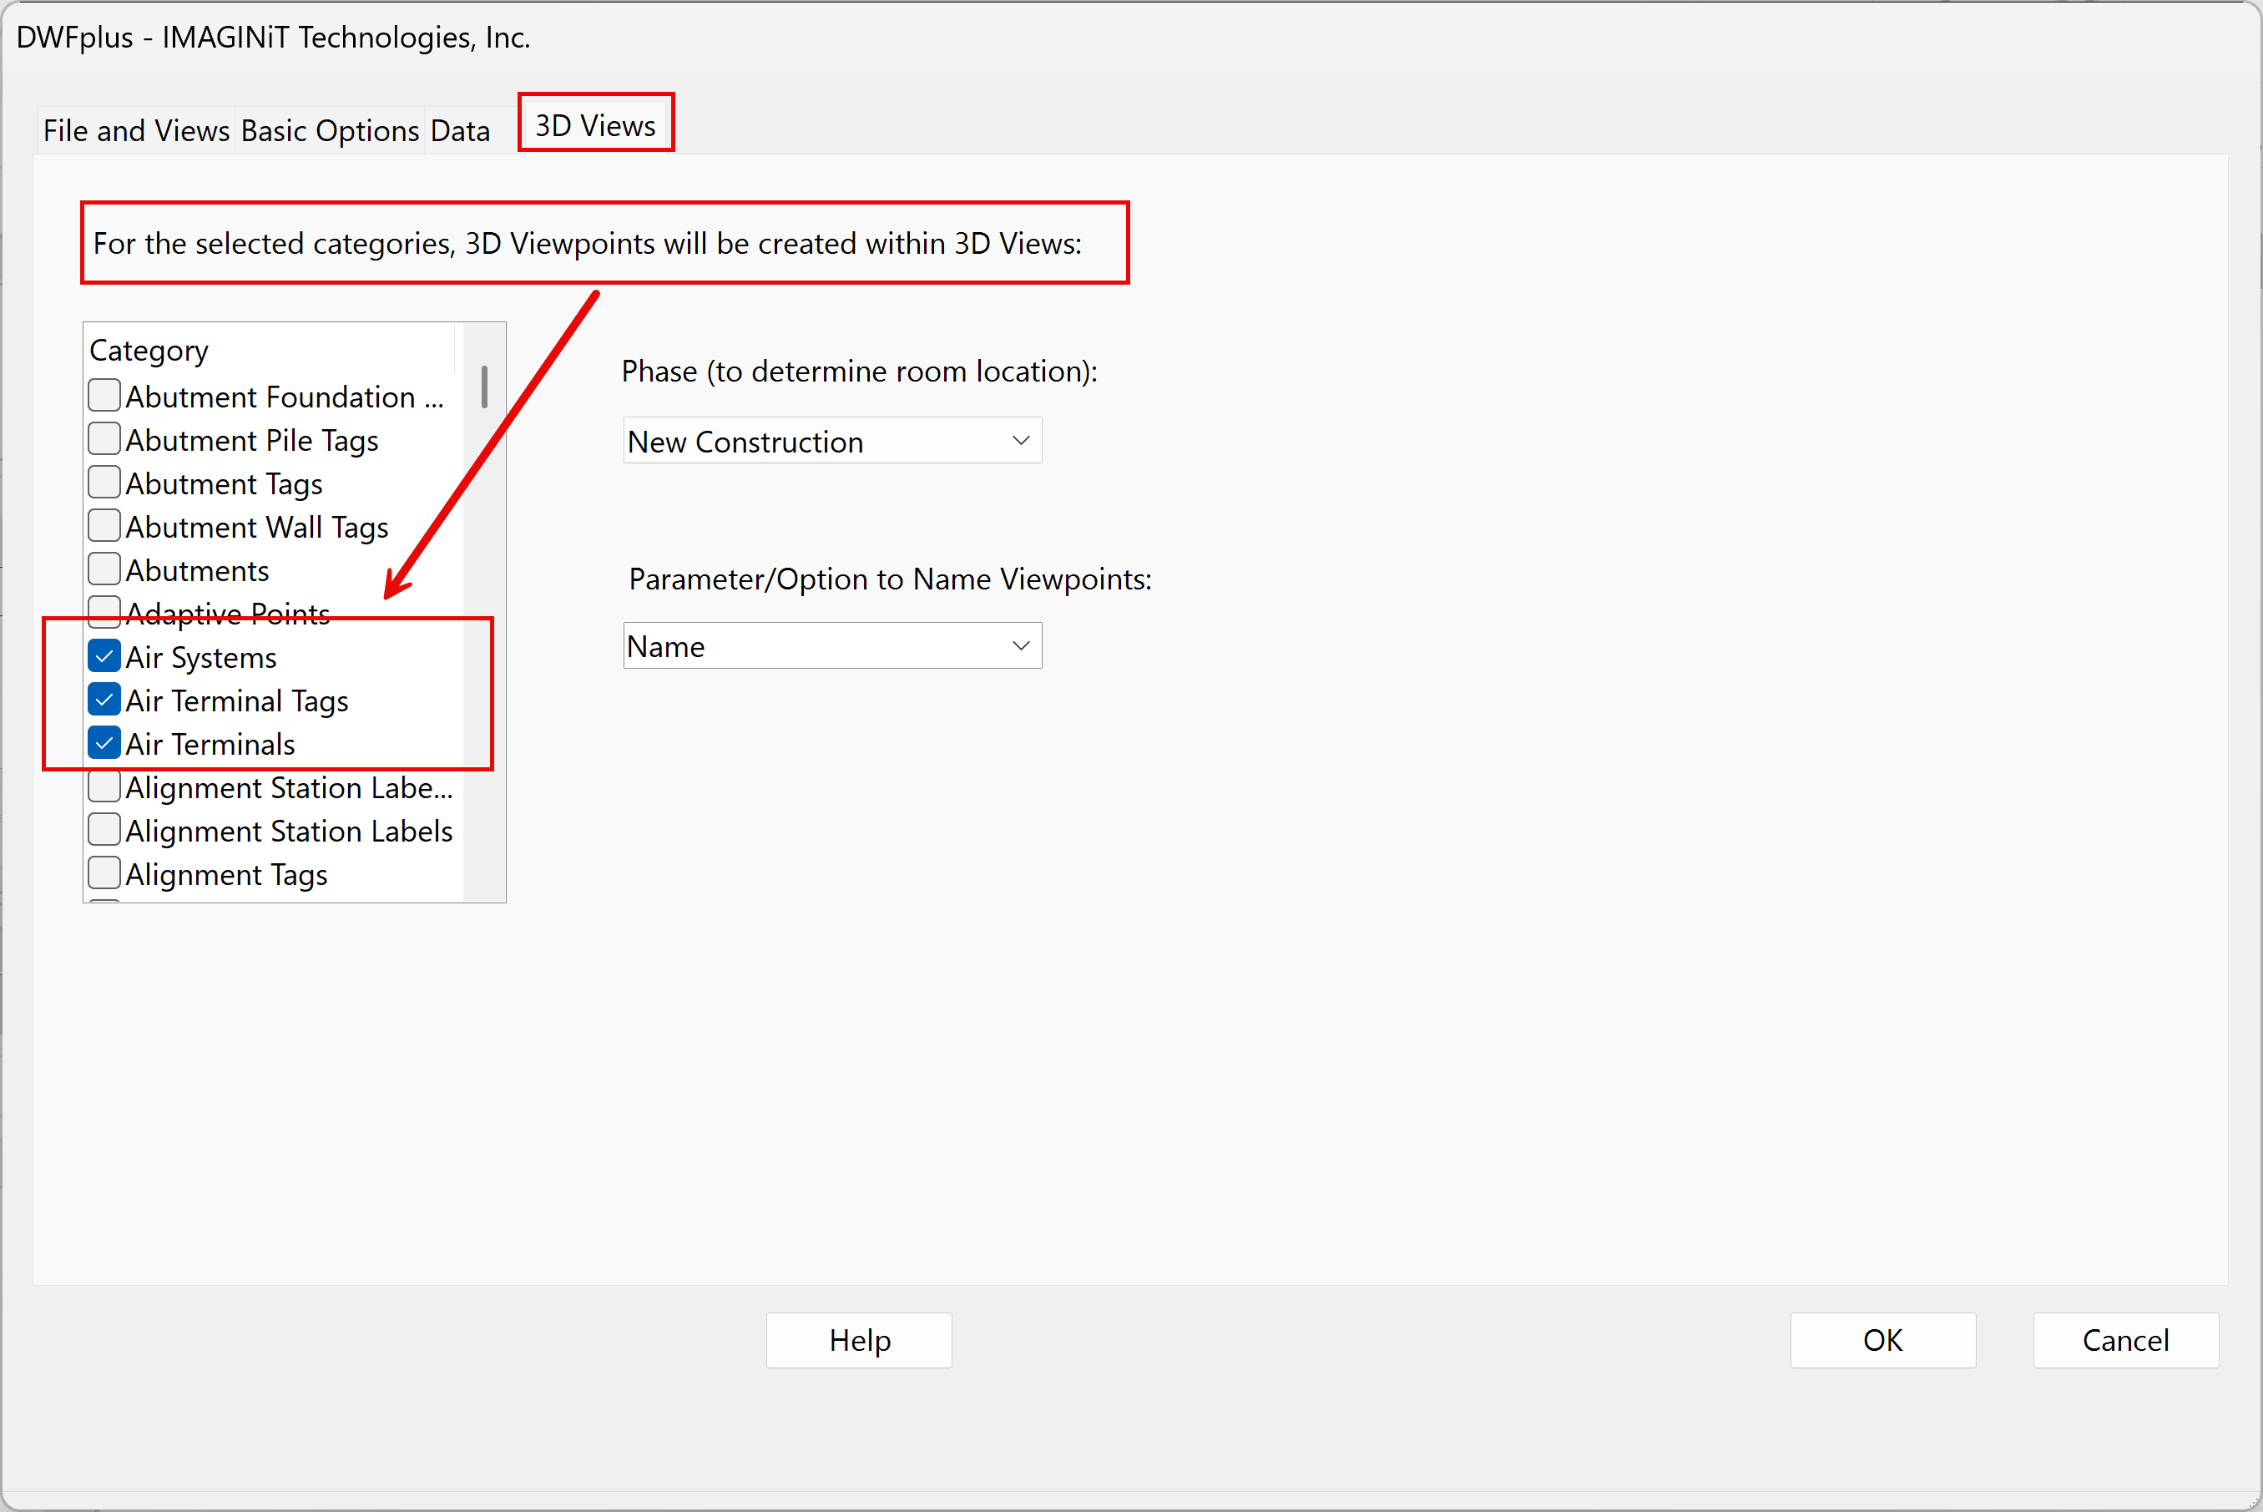Check the Abutment Foundation checkbox
Viewport: 2263px width, 1512px height.
[104, 396]
